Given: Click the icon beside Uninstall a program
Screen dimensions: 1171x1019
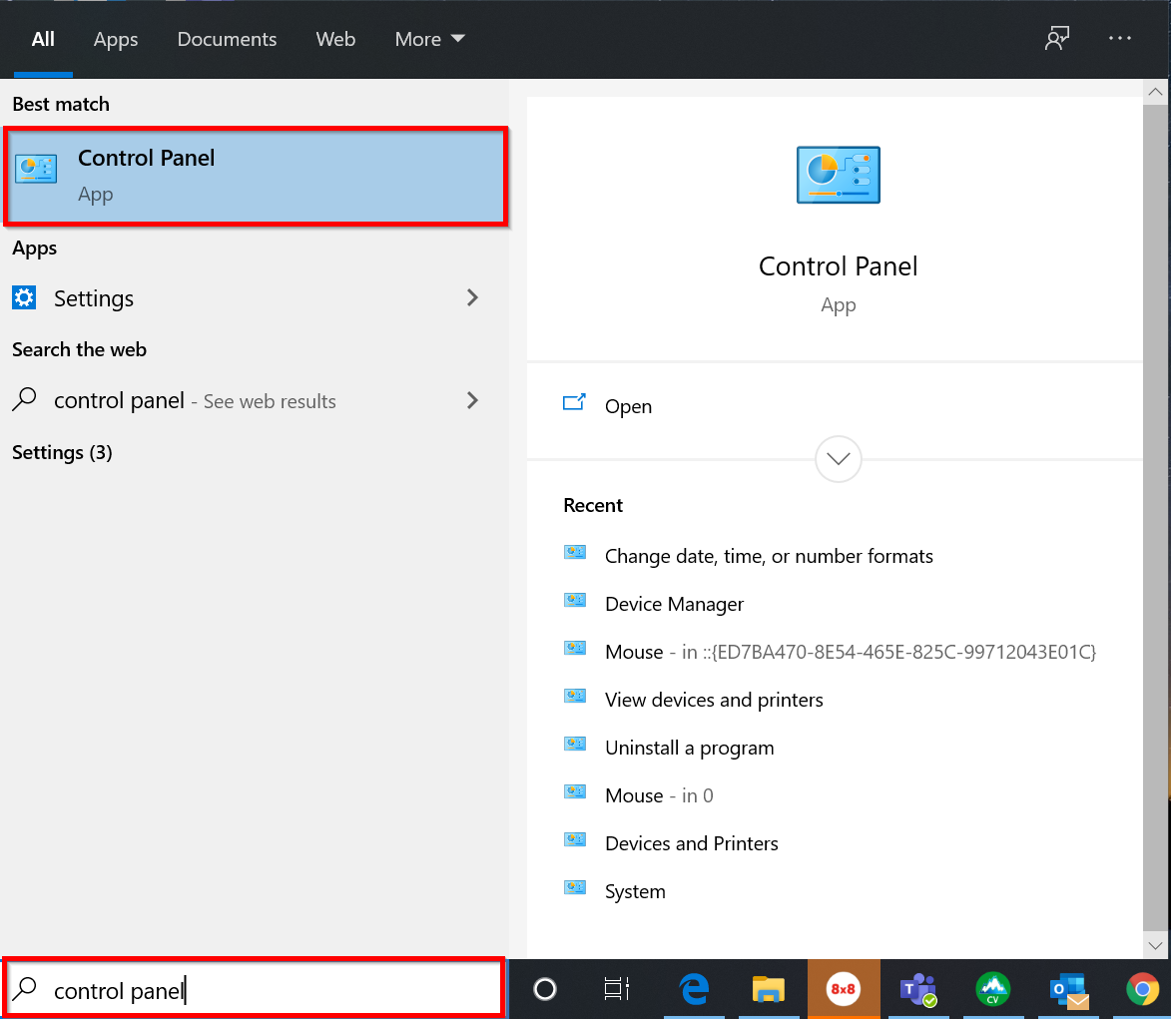Looking at the screenshot, I should 575,744.
